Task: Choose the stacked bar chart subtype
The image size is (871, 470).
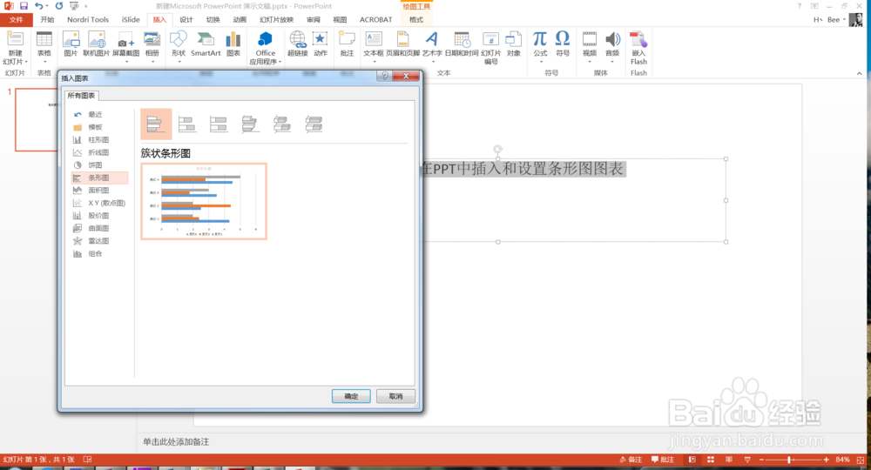Action: [x=187, y=124]
